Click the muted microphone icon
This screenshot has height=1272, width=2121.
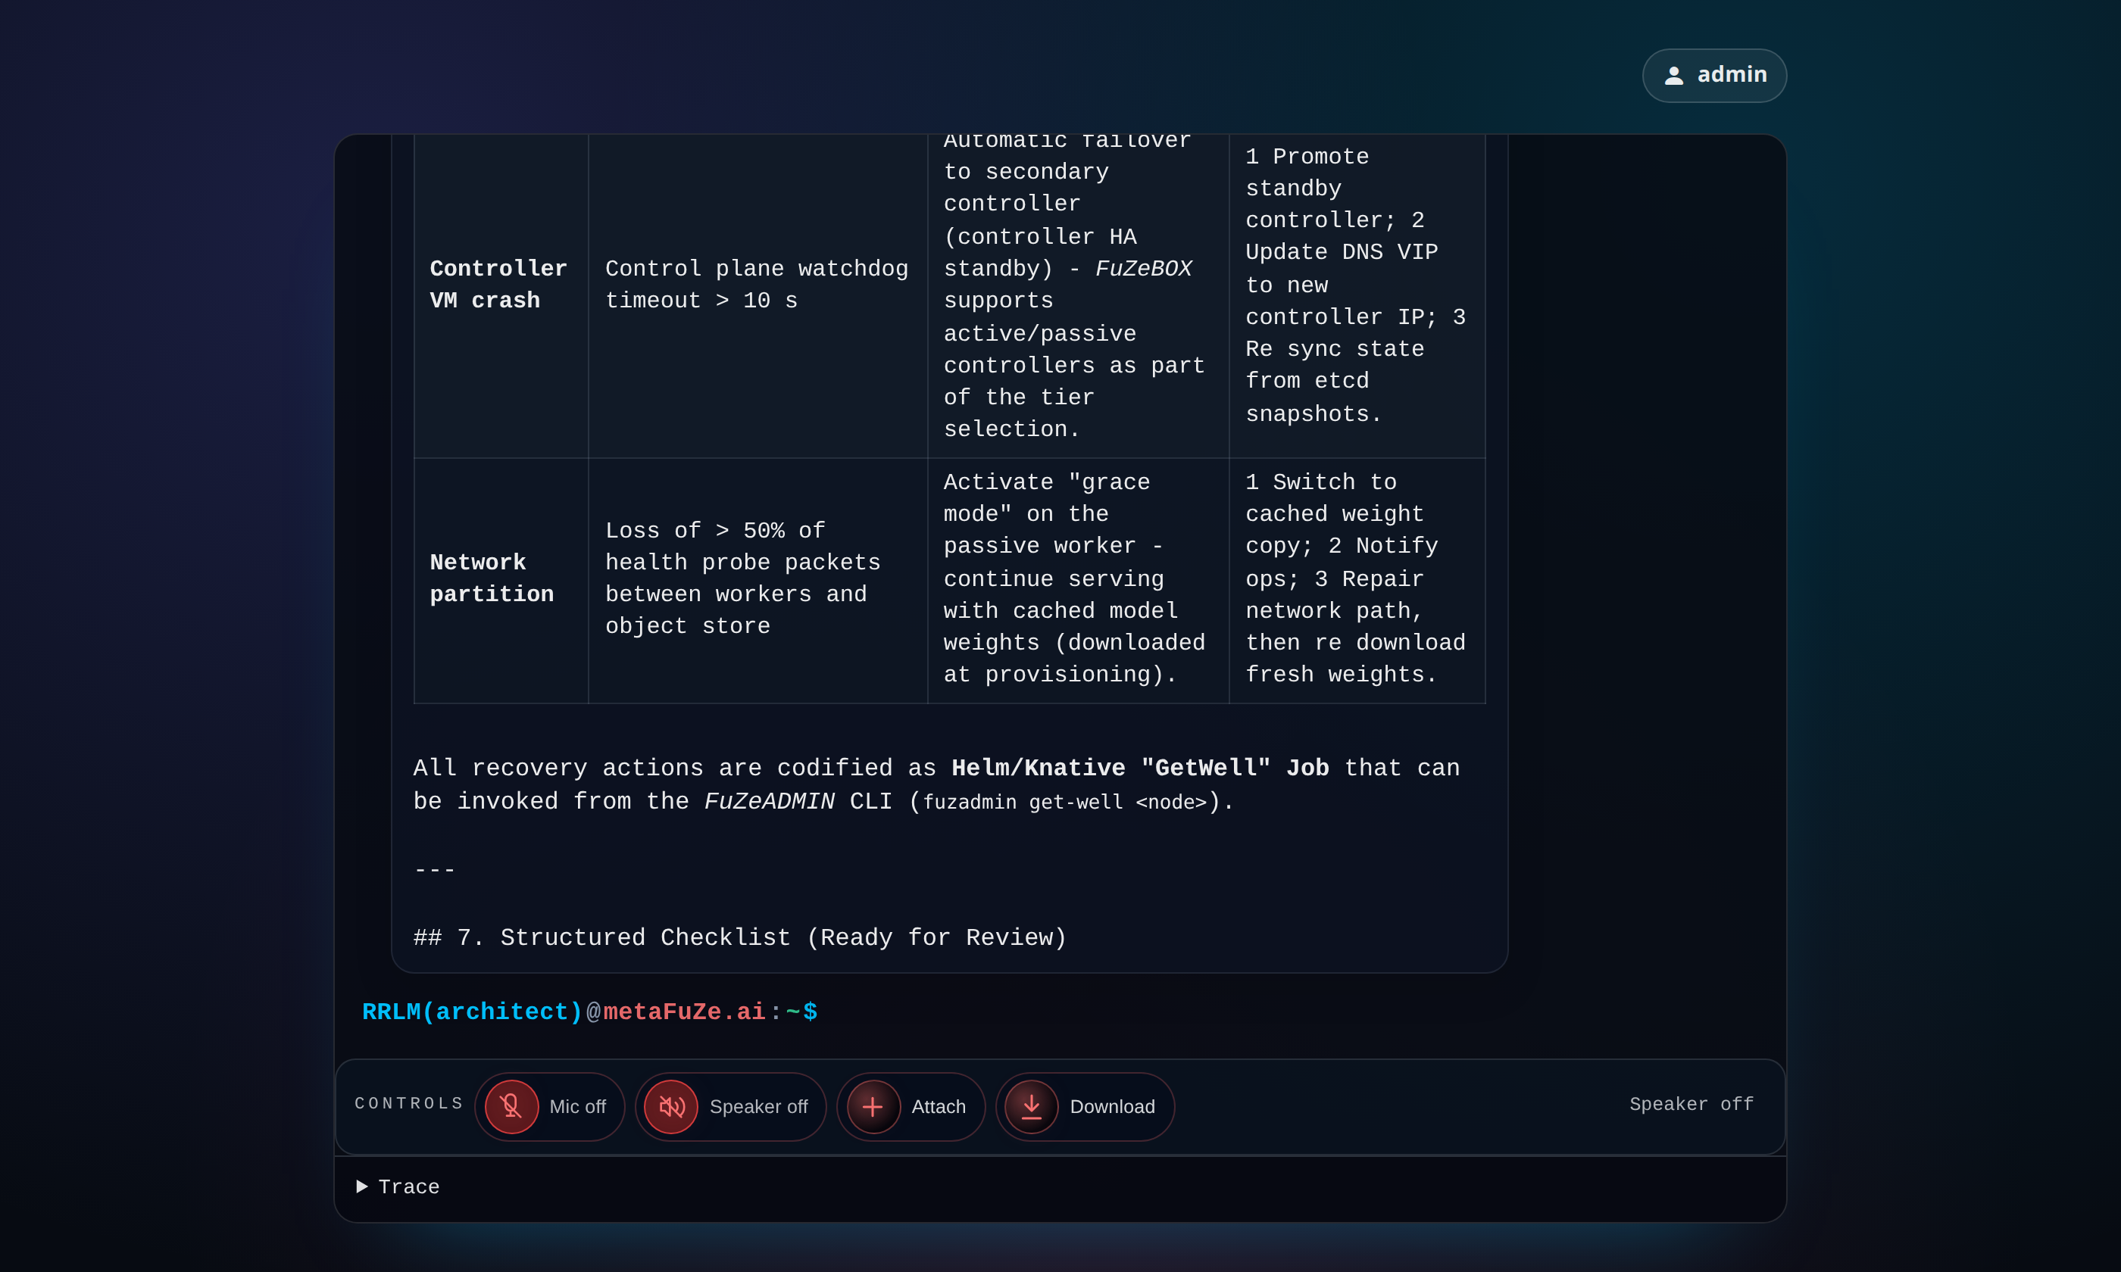pos(511,1107)
